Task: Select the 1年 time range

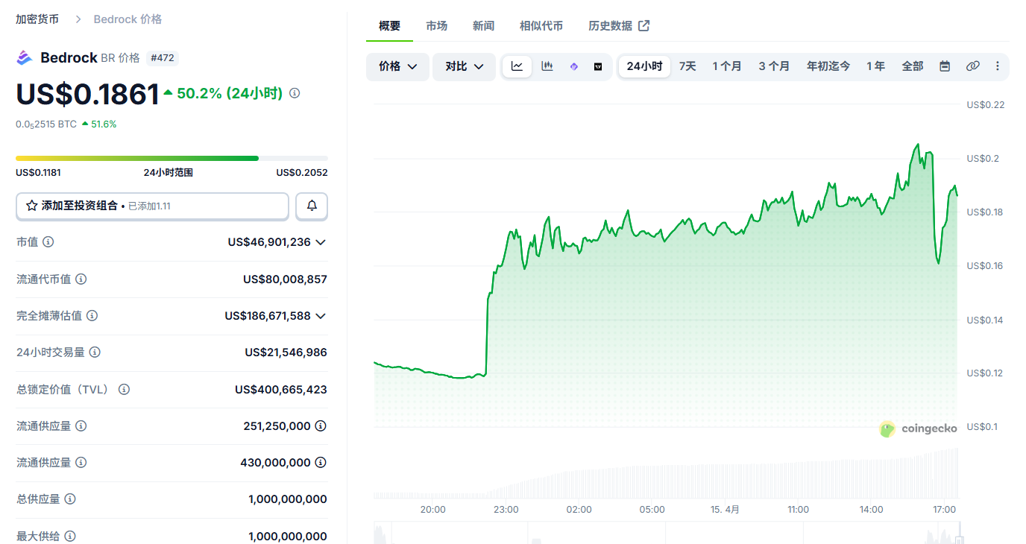Action: click(x=875, y=66)
